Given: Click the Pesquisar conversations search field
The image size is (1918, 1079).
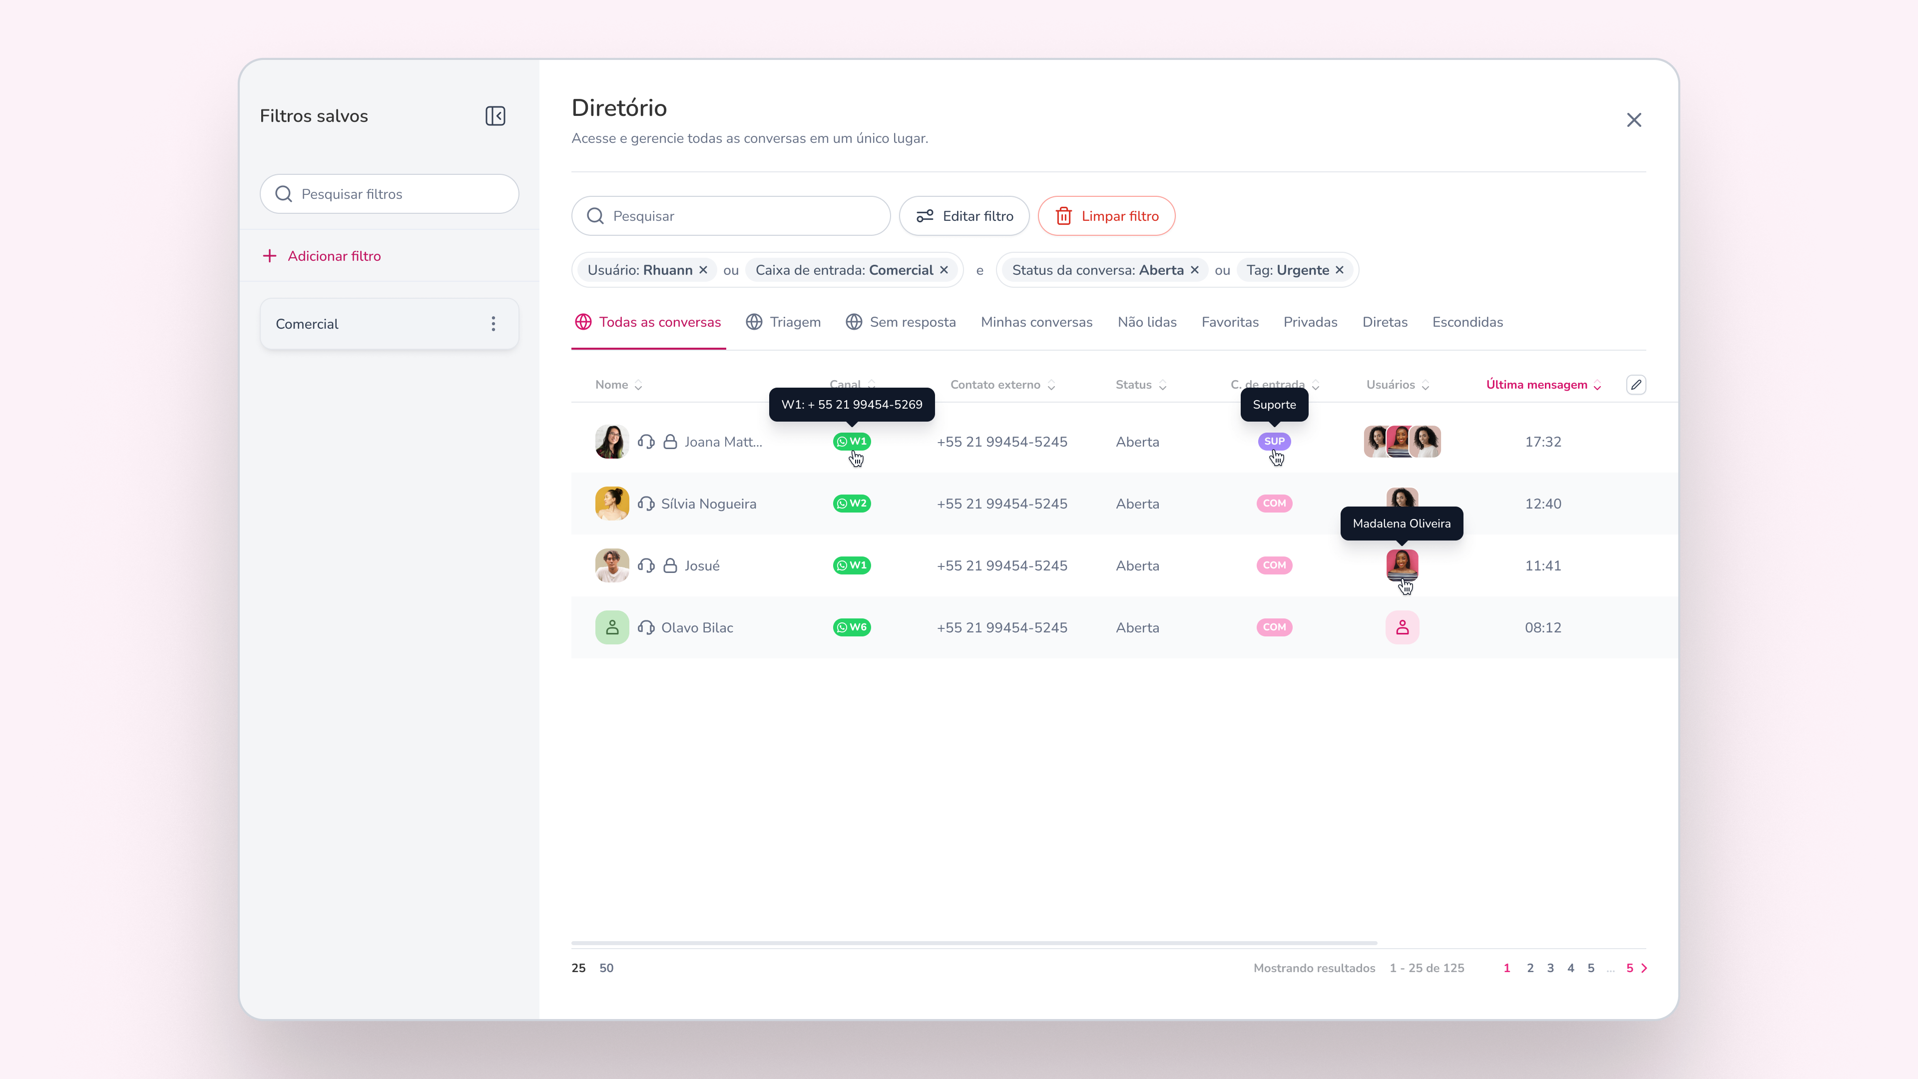Looking at the screenshot, I should 730,216.
